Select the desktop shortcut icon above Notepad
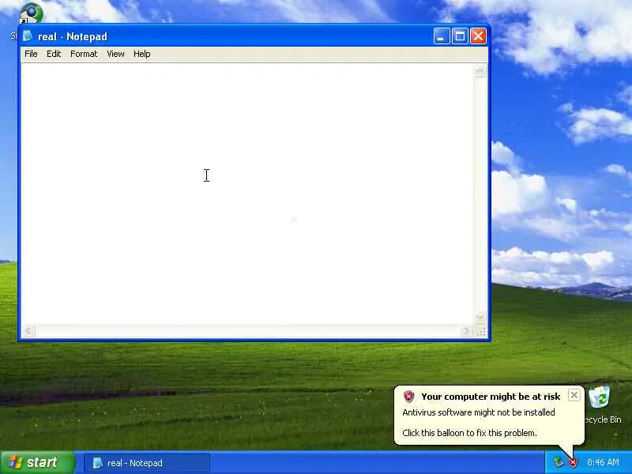This screenshot has width=632, height=474. pos(31,14)
